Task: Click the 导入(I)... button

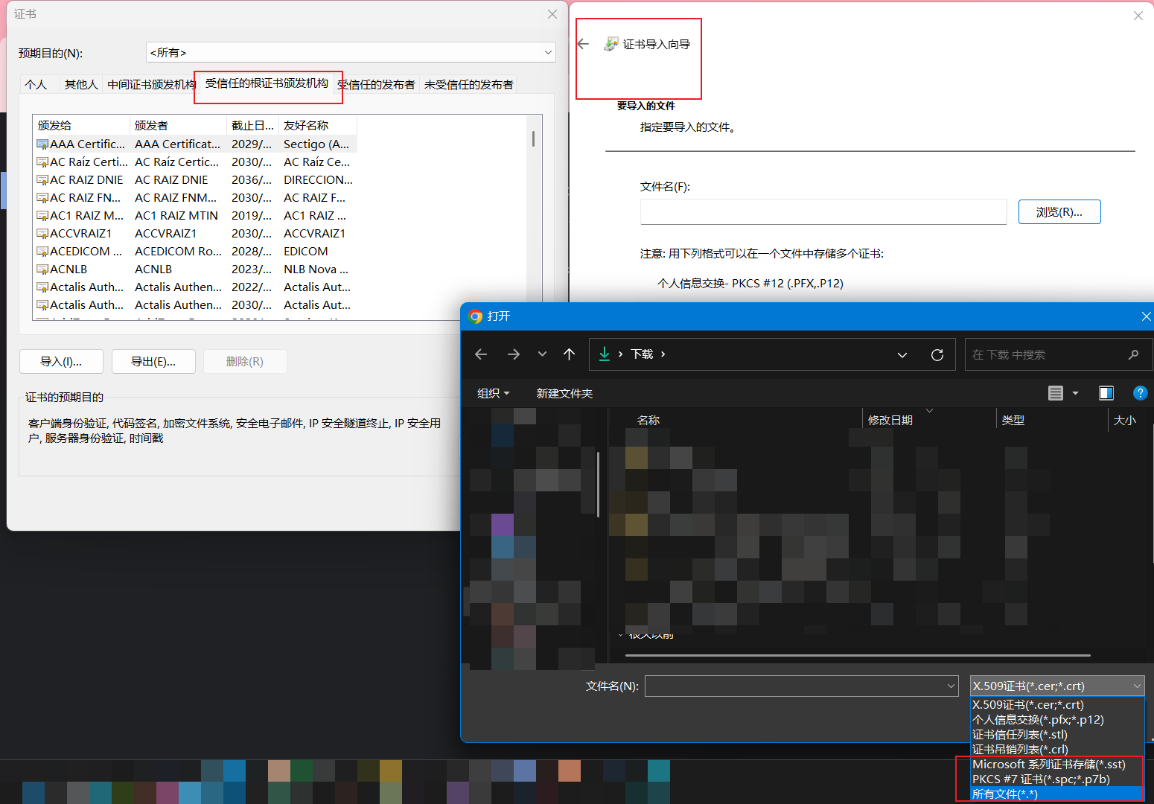Action: pyautogui.click(x=61, y=362)
